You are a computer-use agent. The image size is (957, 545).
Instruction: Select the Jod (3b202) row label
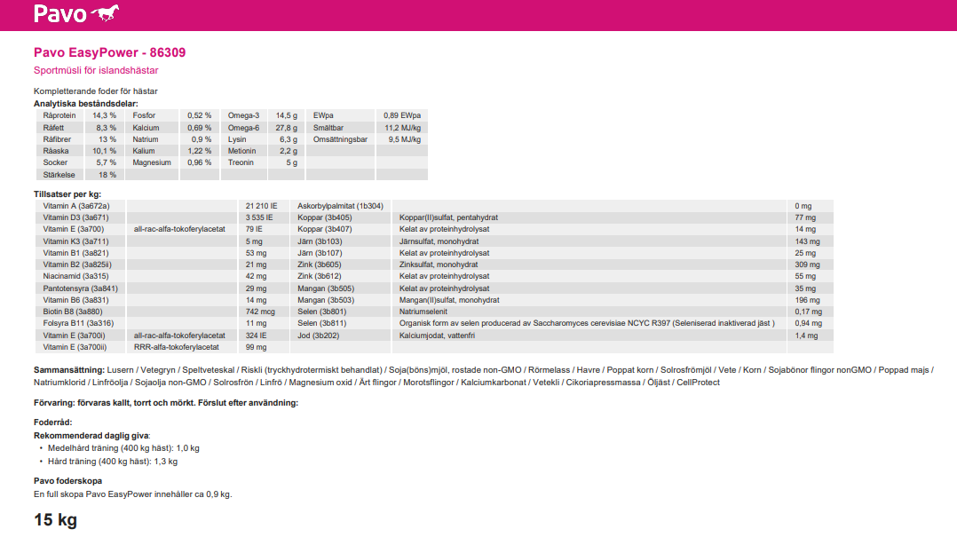pyautogui.click(x=318, y=336)
